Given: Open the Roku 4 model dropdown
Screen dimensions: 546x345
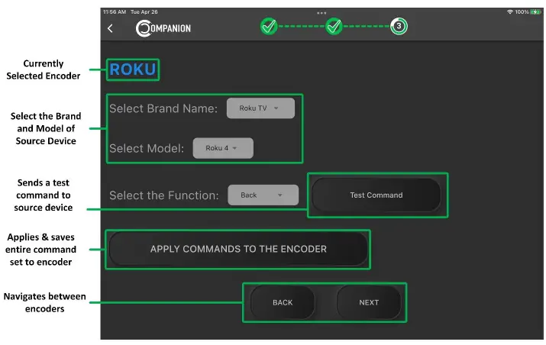Looking at the screenshot, I should click(223, 148).
